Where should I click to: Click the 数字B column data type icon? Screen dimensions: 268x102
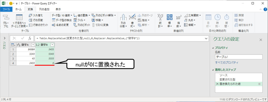38,45
